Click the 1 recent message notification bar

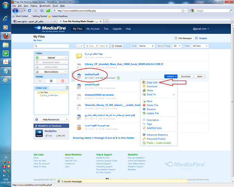tap(121, 181)
